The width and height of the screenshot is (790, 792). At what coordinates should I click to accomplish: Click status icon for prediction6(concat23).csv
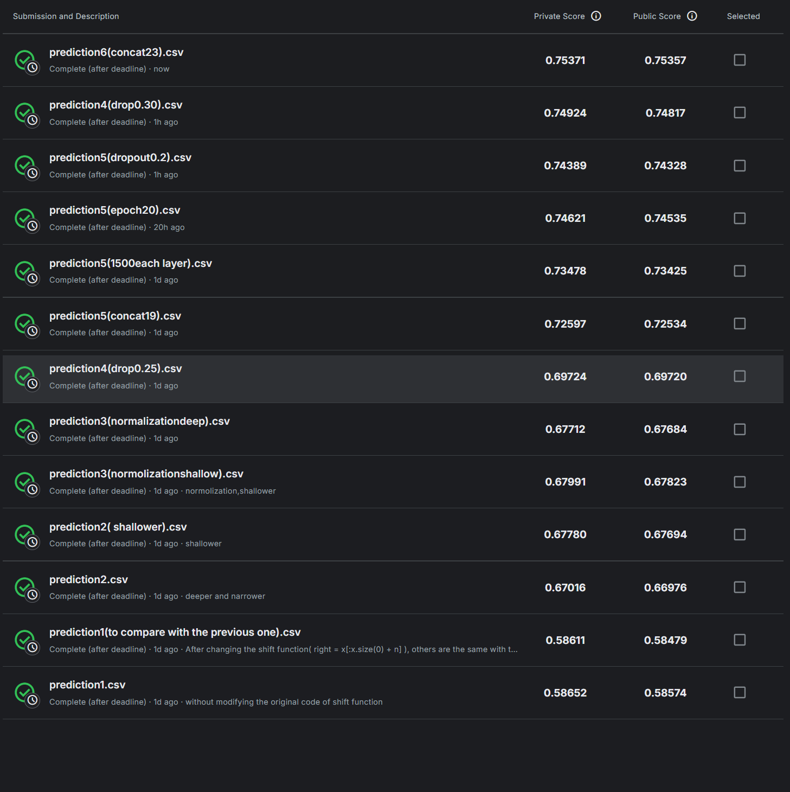[27, 62]
